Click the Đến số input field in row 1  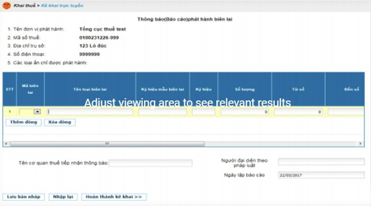pos(346,112)
